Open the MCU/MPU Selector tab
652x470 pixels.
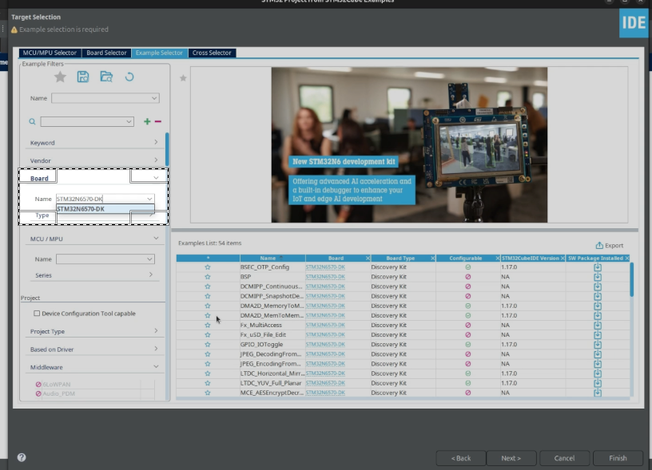click(x=48, y=52)
